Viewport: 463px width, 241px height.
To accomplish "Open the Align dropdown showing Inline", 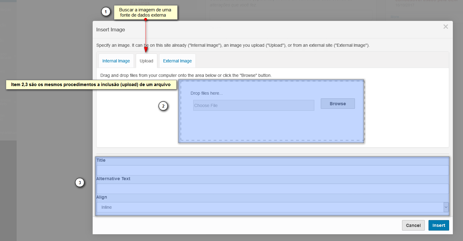I will point(272,207).
